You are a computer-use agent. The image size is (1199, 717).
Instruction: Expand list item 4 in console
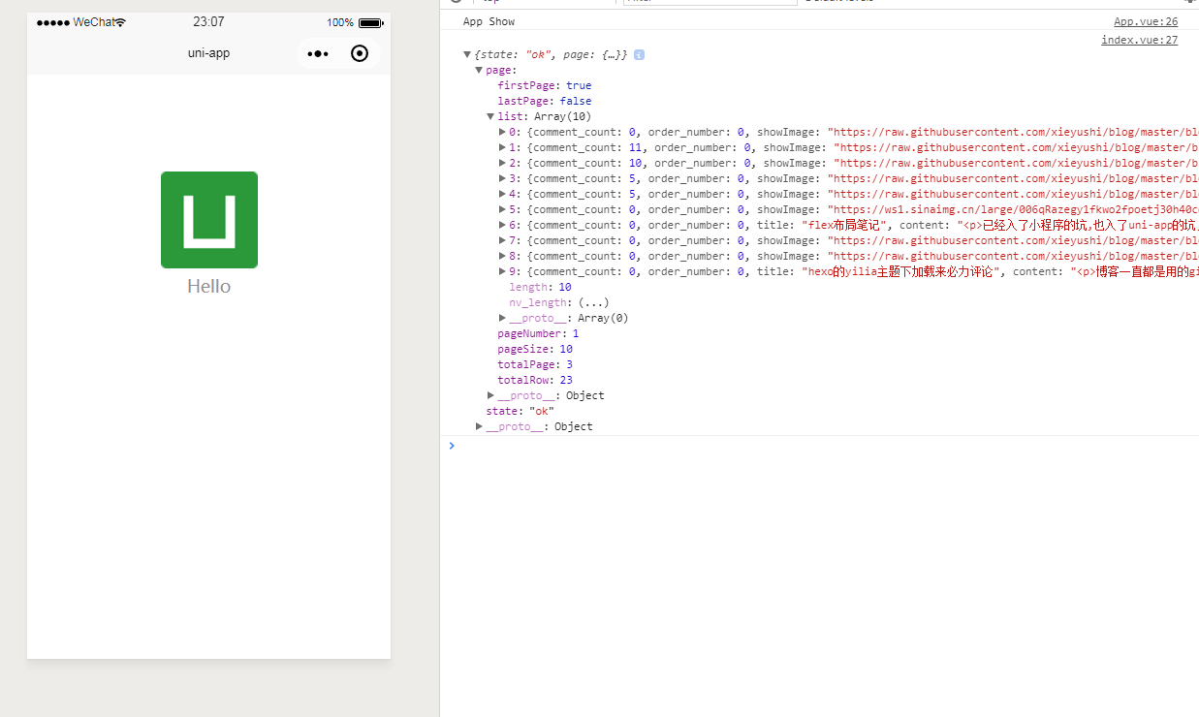pos(502,194)
